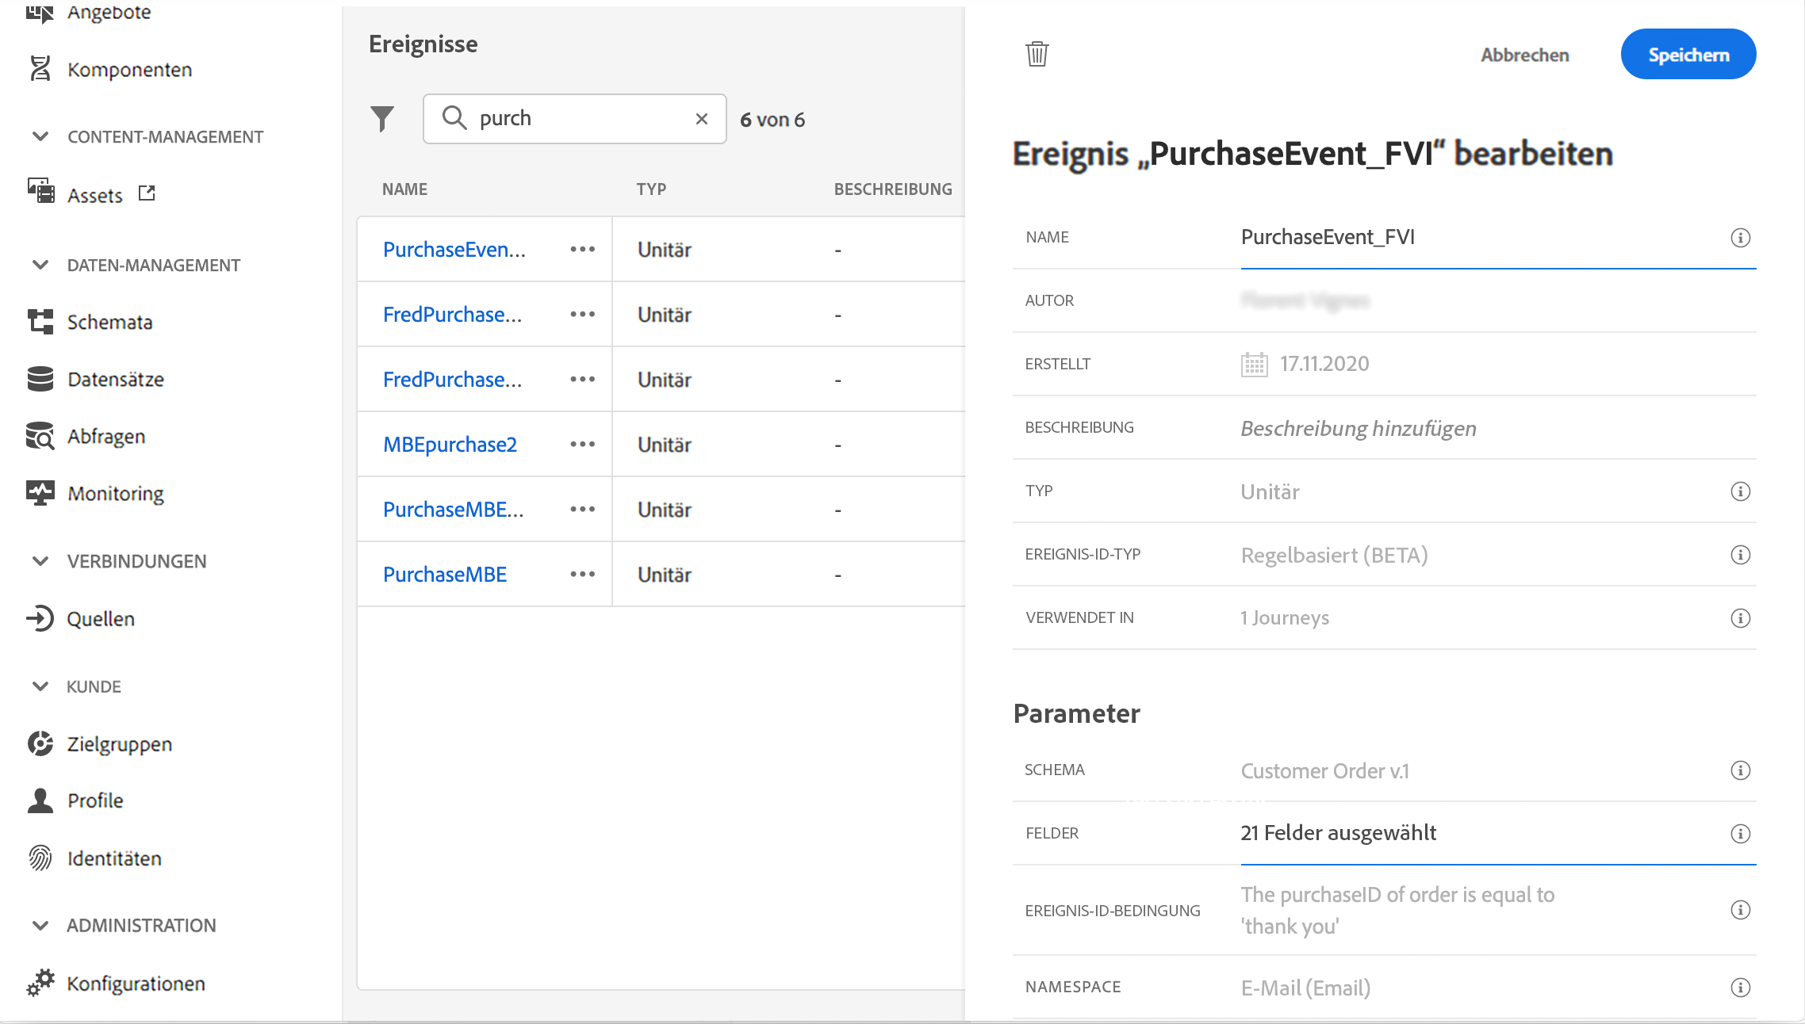Open Konfigurationen menu item
The height and width of the screenshot is (1024, 1805).
pos(136,983)
